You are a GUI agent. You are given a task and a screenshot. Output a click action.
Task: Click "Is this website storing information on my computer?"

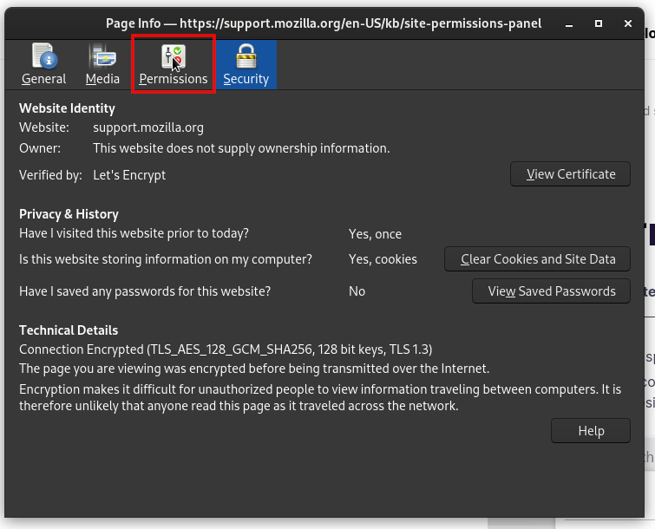tap(166, 259)
